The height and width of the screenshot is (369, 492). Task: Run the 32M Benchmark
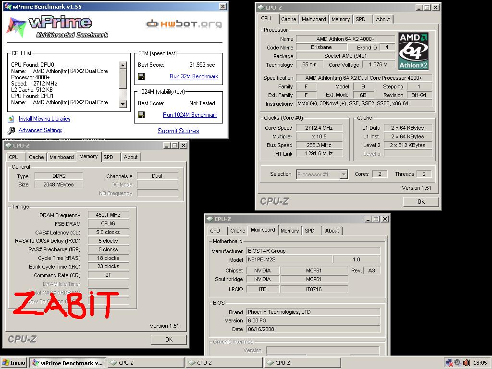click(x=194, y=76)
